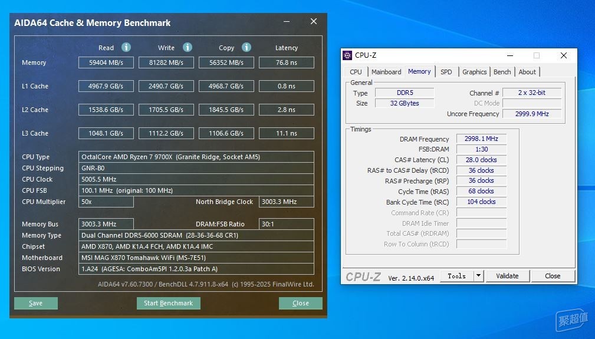595x339 pixels.
Task: Close the AIDA64 window with the X
Action: (314, 22)
